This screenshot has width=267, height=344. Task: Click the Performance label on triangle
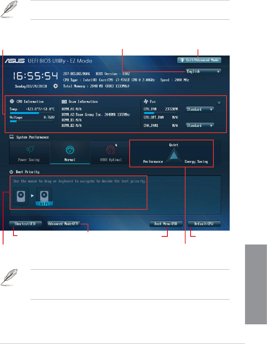click(153, 162)
